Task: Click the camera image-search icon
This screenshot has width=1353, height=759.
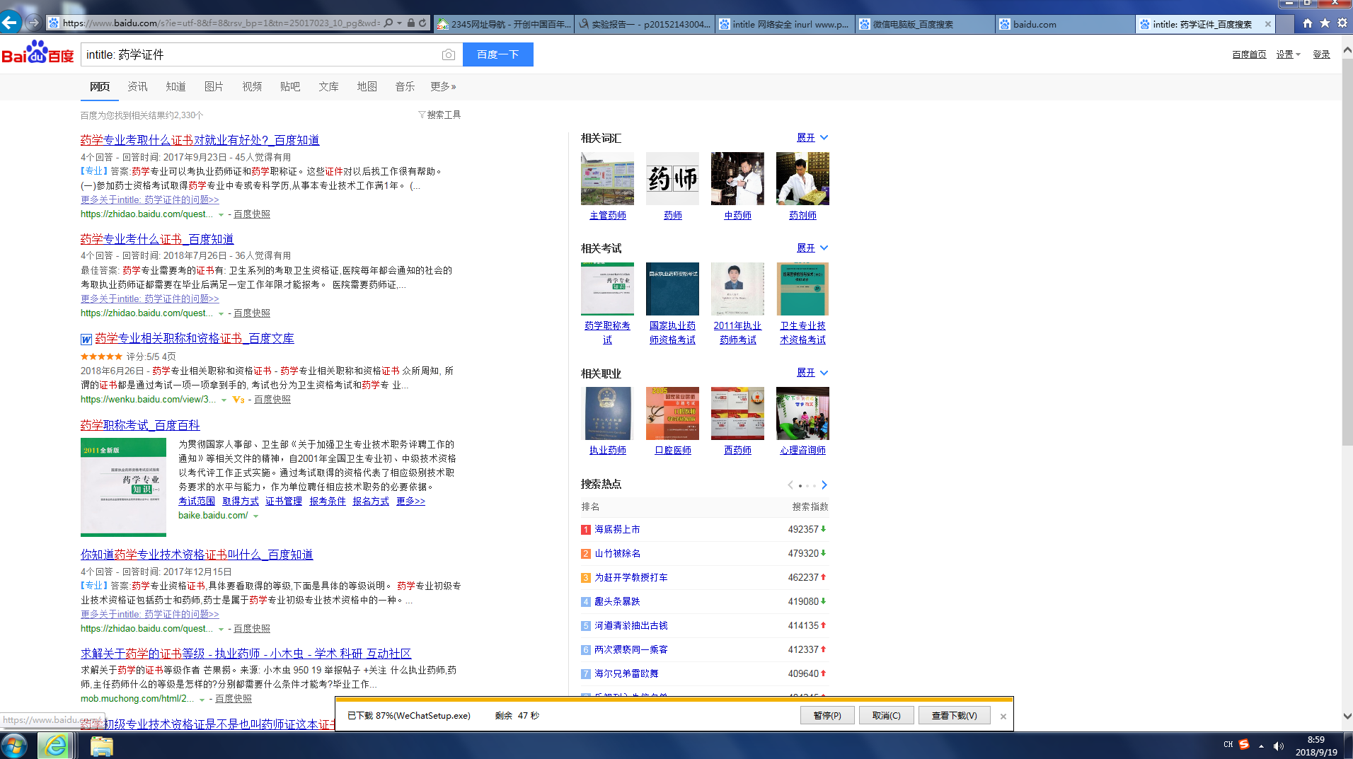Action: point(448,54)
